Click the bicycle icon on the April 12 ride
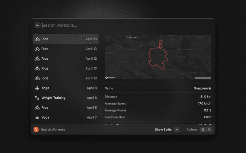The height and width of the screenshot is (153, 246). [37, 59]
